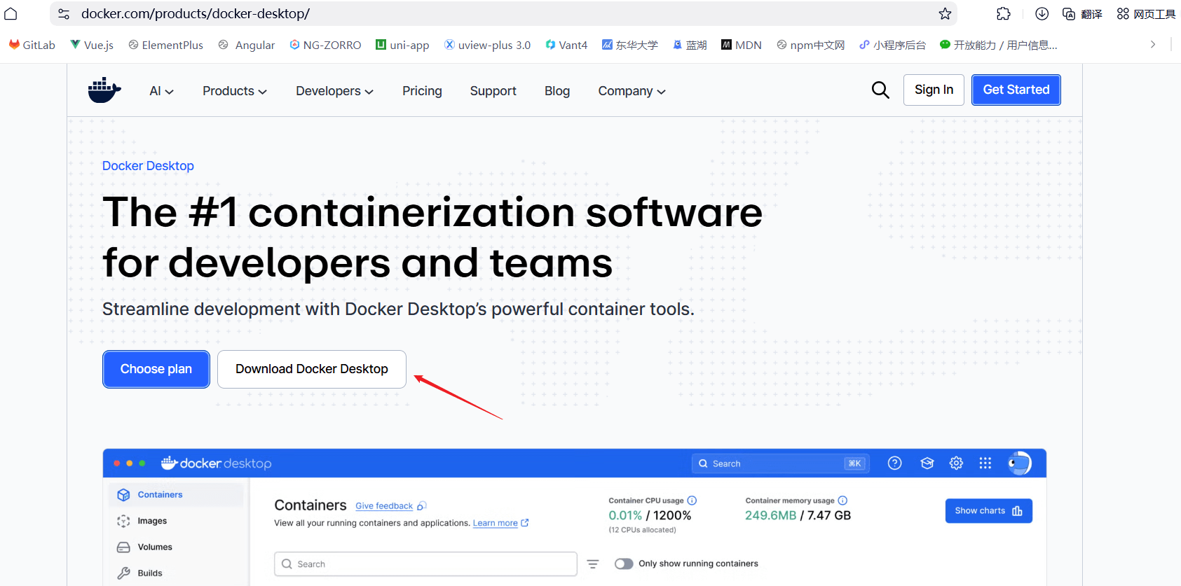Open browser downloads icon
The width and height of the screenshot is (1181, 586).
click(x=1042, y=14)
